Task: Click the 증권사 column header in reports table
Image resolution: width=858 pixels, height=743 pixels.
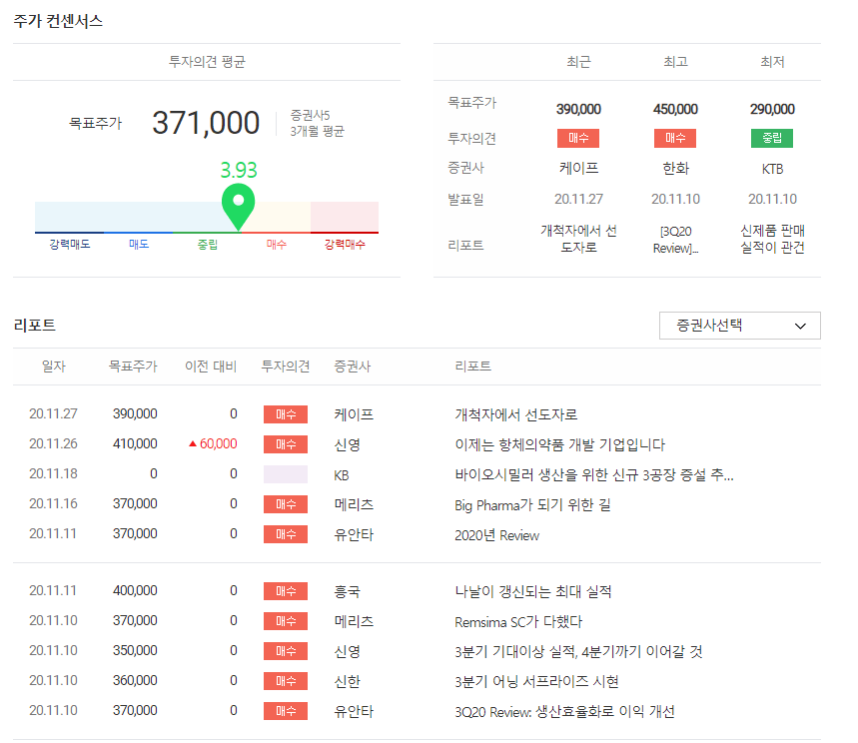Action: (x=353, y=367)
